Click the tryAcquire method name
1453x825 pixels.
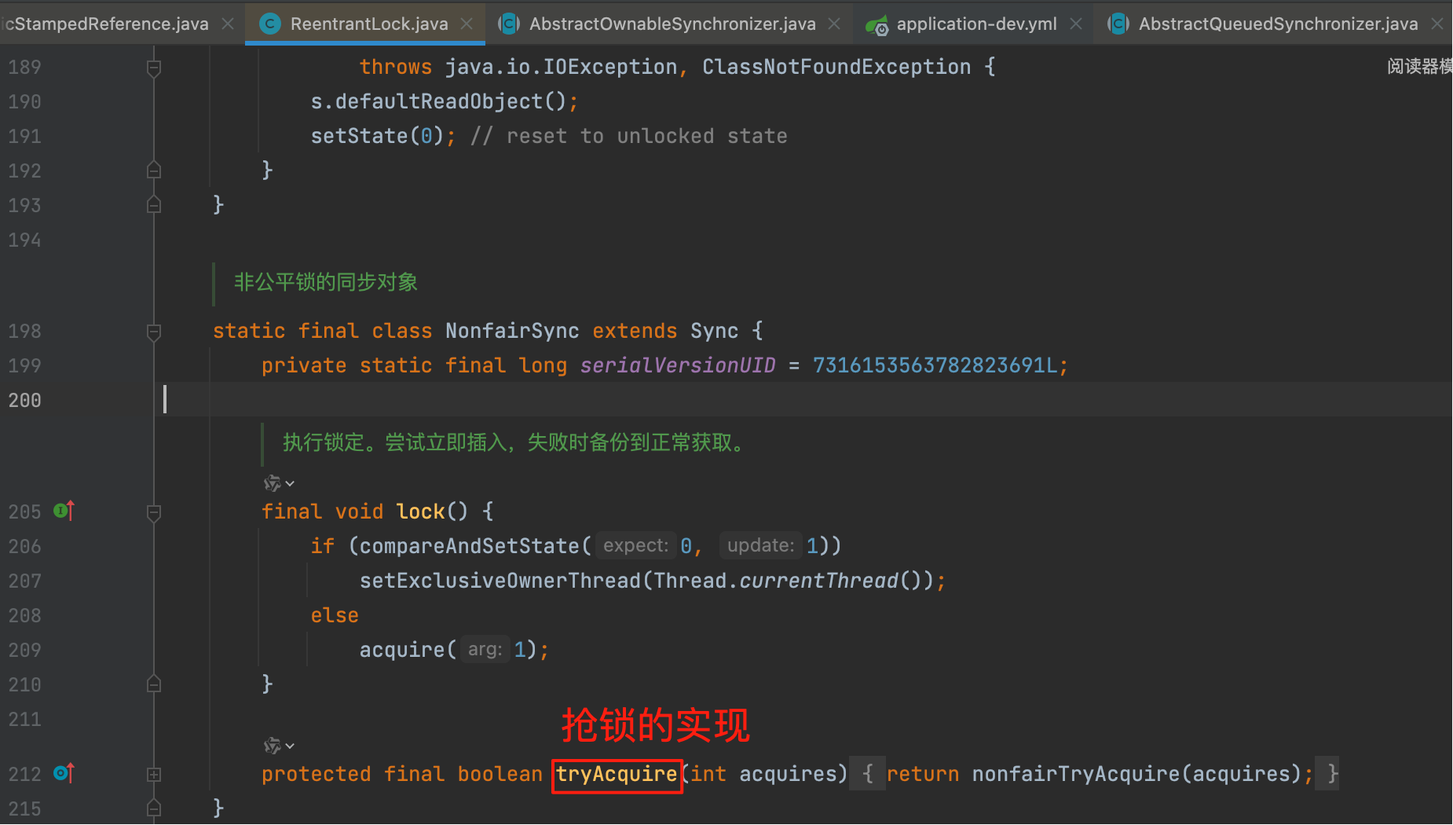(617, 775)
